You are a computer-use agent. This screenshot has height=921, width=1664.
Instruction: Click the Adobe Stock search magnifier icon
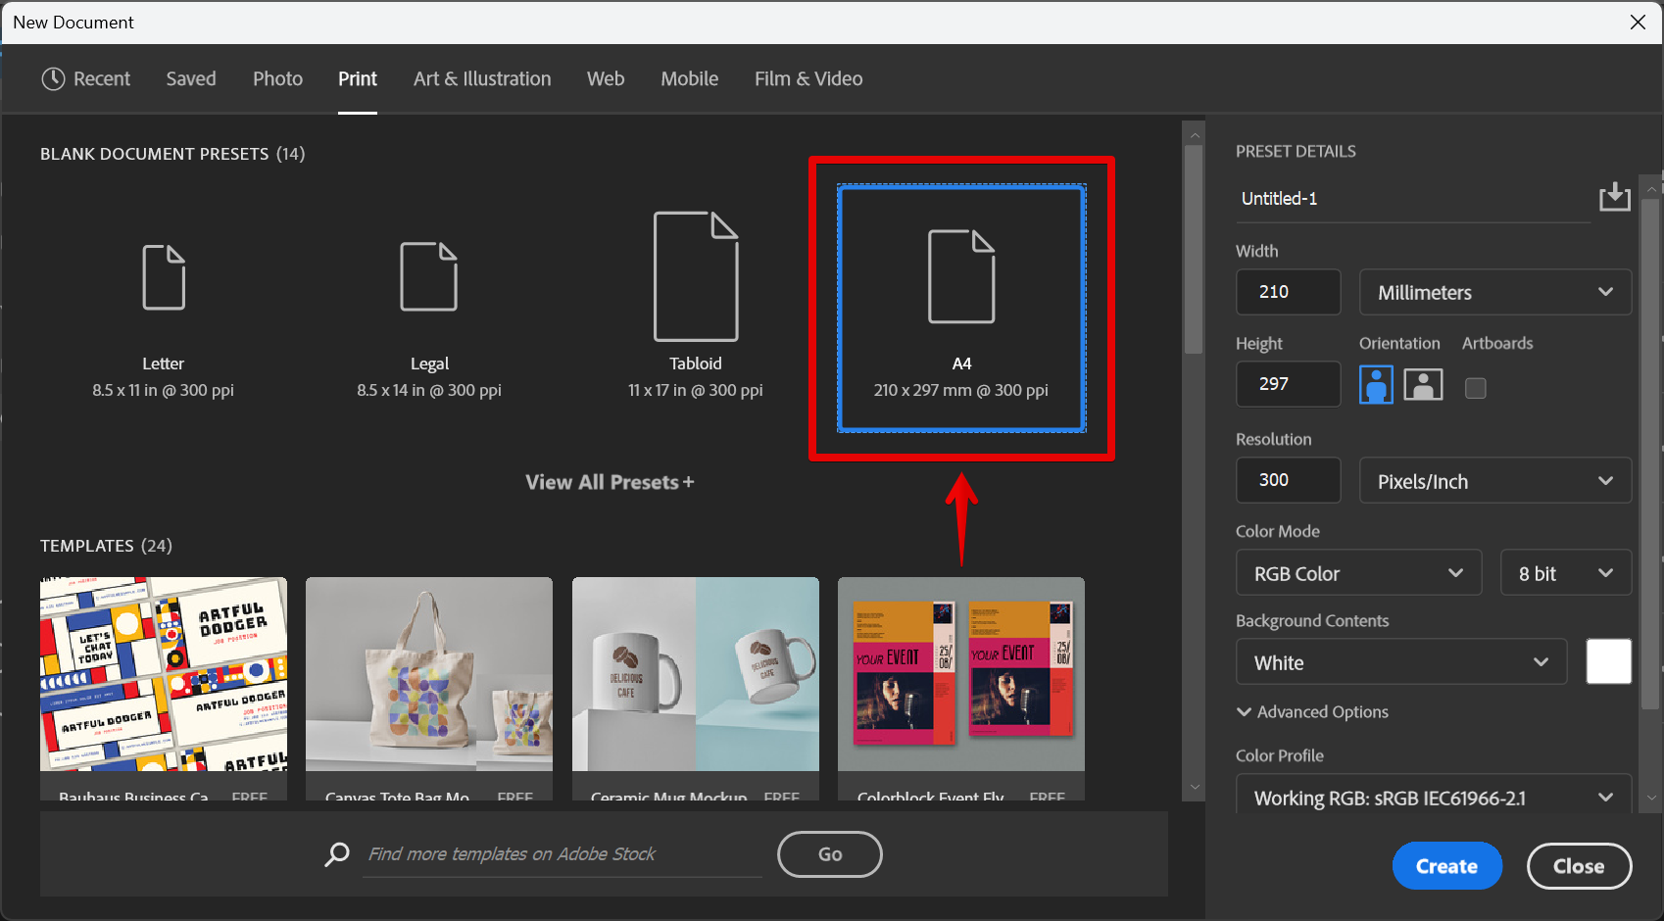337,854
